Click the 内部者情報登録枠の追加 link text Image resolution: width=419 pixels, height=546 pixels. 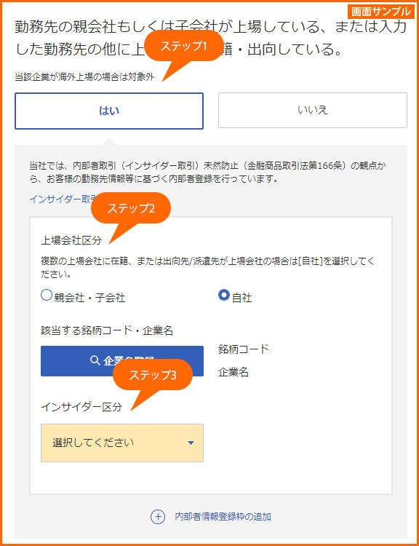223,517
